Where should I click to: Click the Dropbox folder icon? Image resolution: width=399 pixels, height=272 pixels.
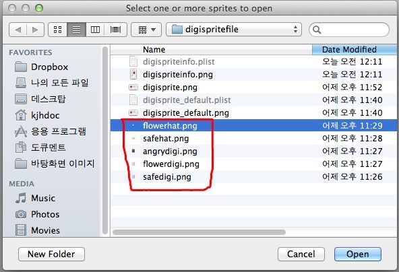21,67
